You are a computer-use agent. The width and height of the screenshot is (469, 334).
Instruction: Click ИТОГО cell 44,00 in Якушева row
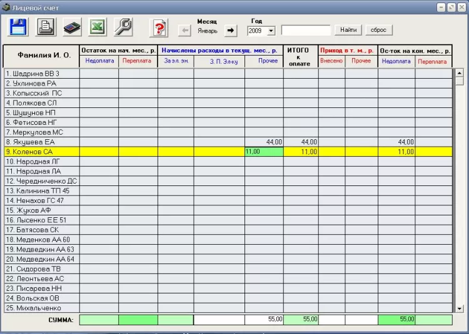(301, 142)
